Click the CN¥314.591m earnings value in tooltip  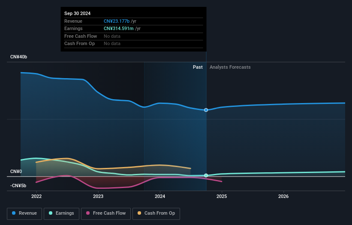pos(118,28)
